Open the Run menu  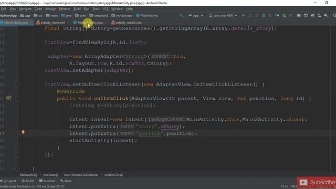click(87, 9)
